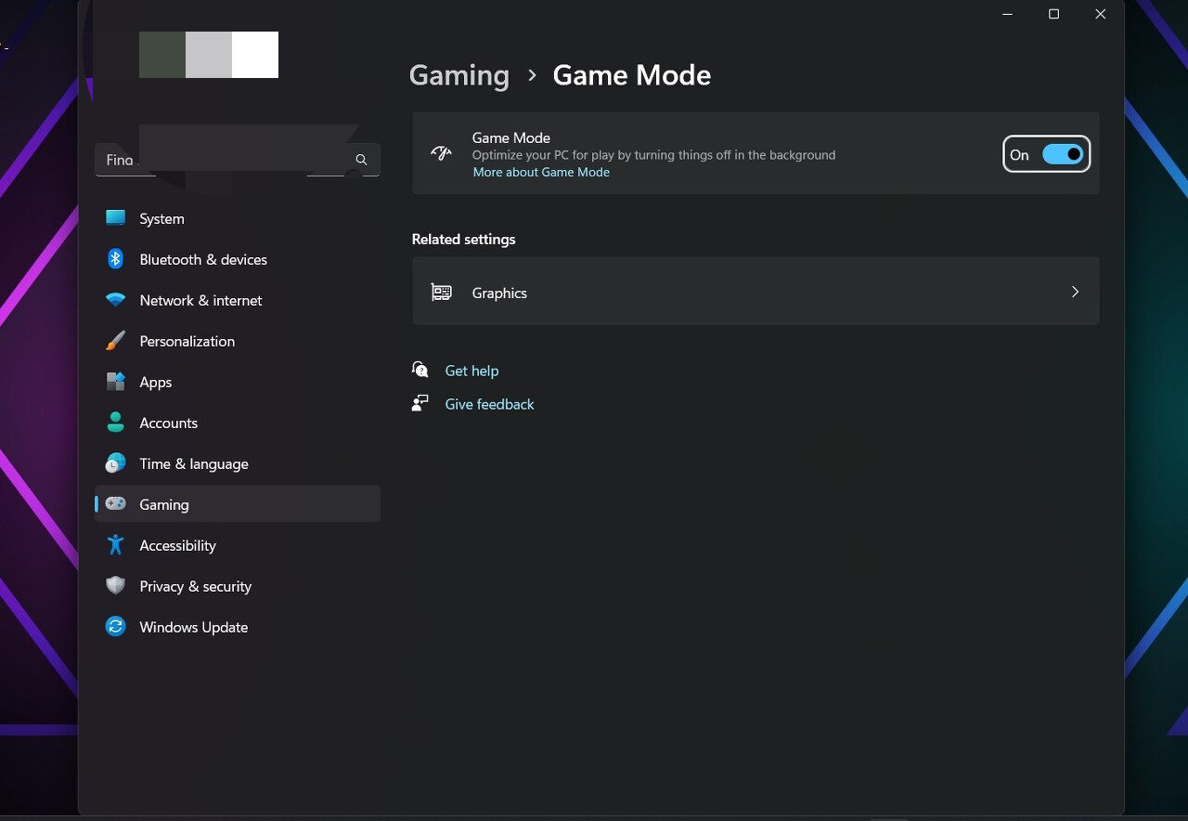Click the Bluetooth icon in sidebar
Image resolution: width=1188 pixels, height=821 pixels.
pyautogui.click(x=115, y=259)
